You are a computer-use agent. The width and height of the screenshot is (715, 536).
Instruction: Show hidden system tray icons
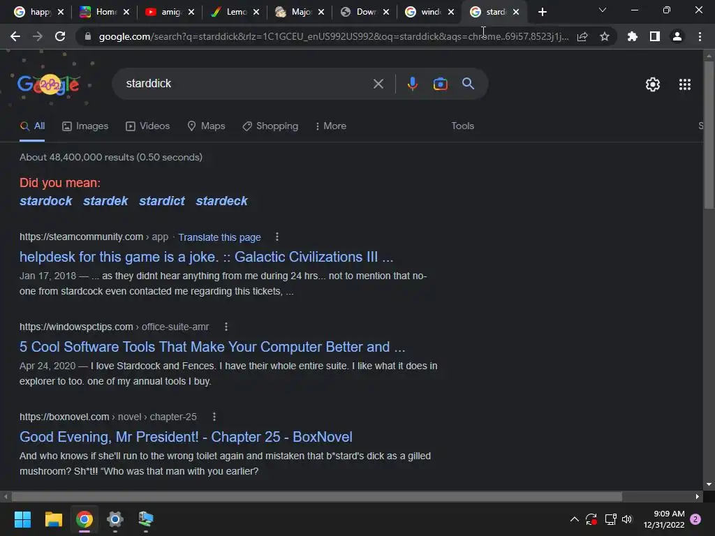click(x=575, y=519)
